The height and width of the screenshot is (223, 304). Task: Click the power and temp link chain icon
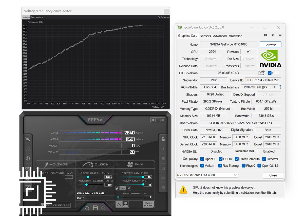click(x=118, y=188)
